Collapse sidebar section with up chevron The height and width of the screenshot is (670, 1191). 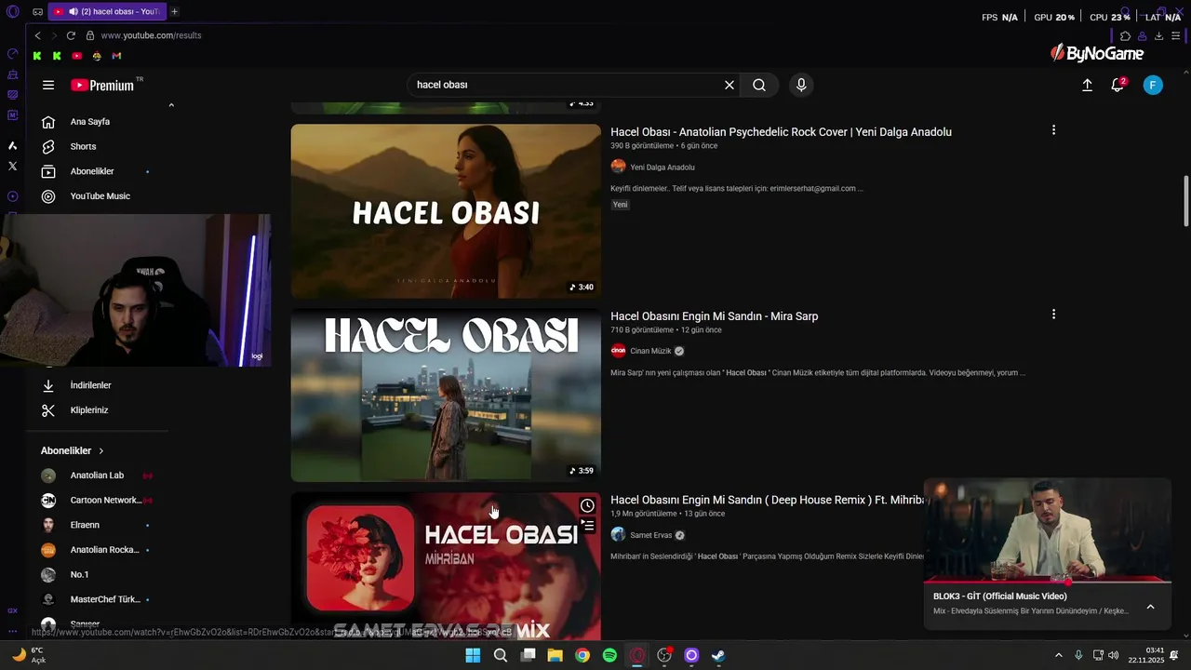(171, 105)
